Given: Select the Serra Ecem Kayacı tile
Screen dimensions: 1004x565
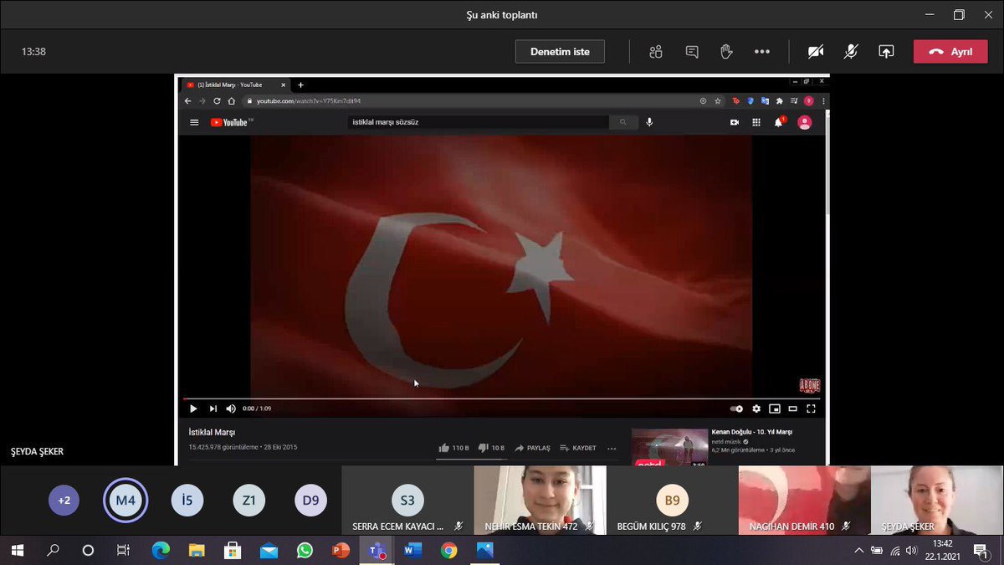Looking at the screenshot, I should (x=407, y=501).
